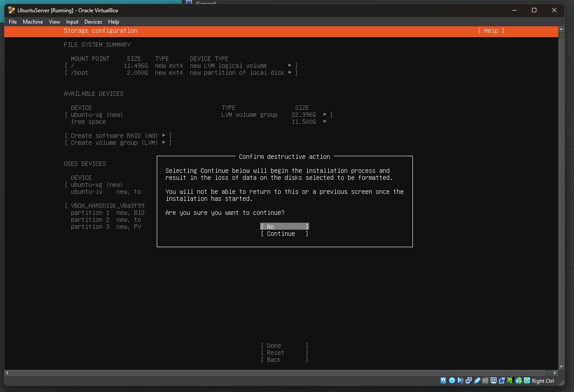Screen dimensions: 574x392
Task: Click the green CPU activity indicator icon
Action: pos(510,381)
